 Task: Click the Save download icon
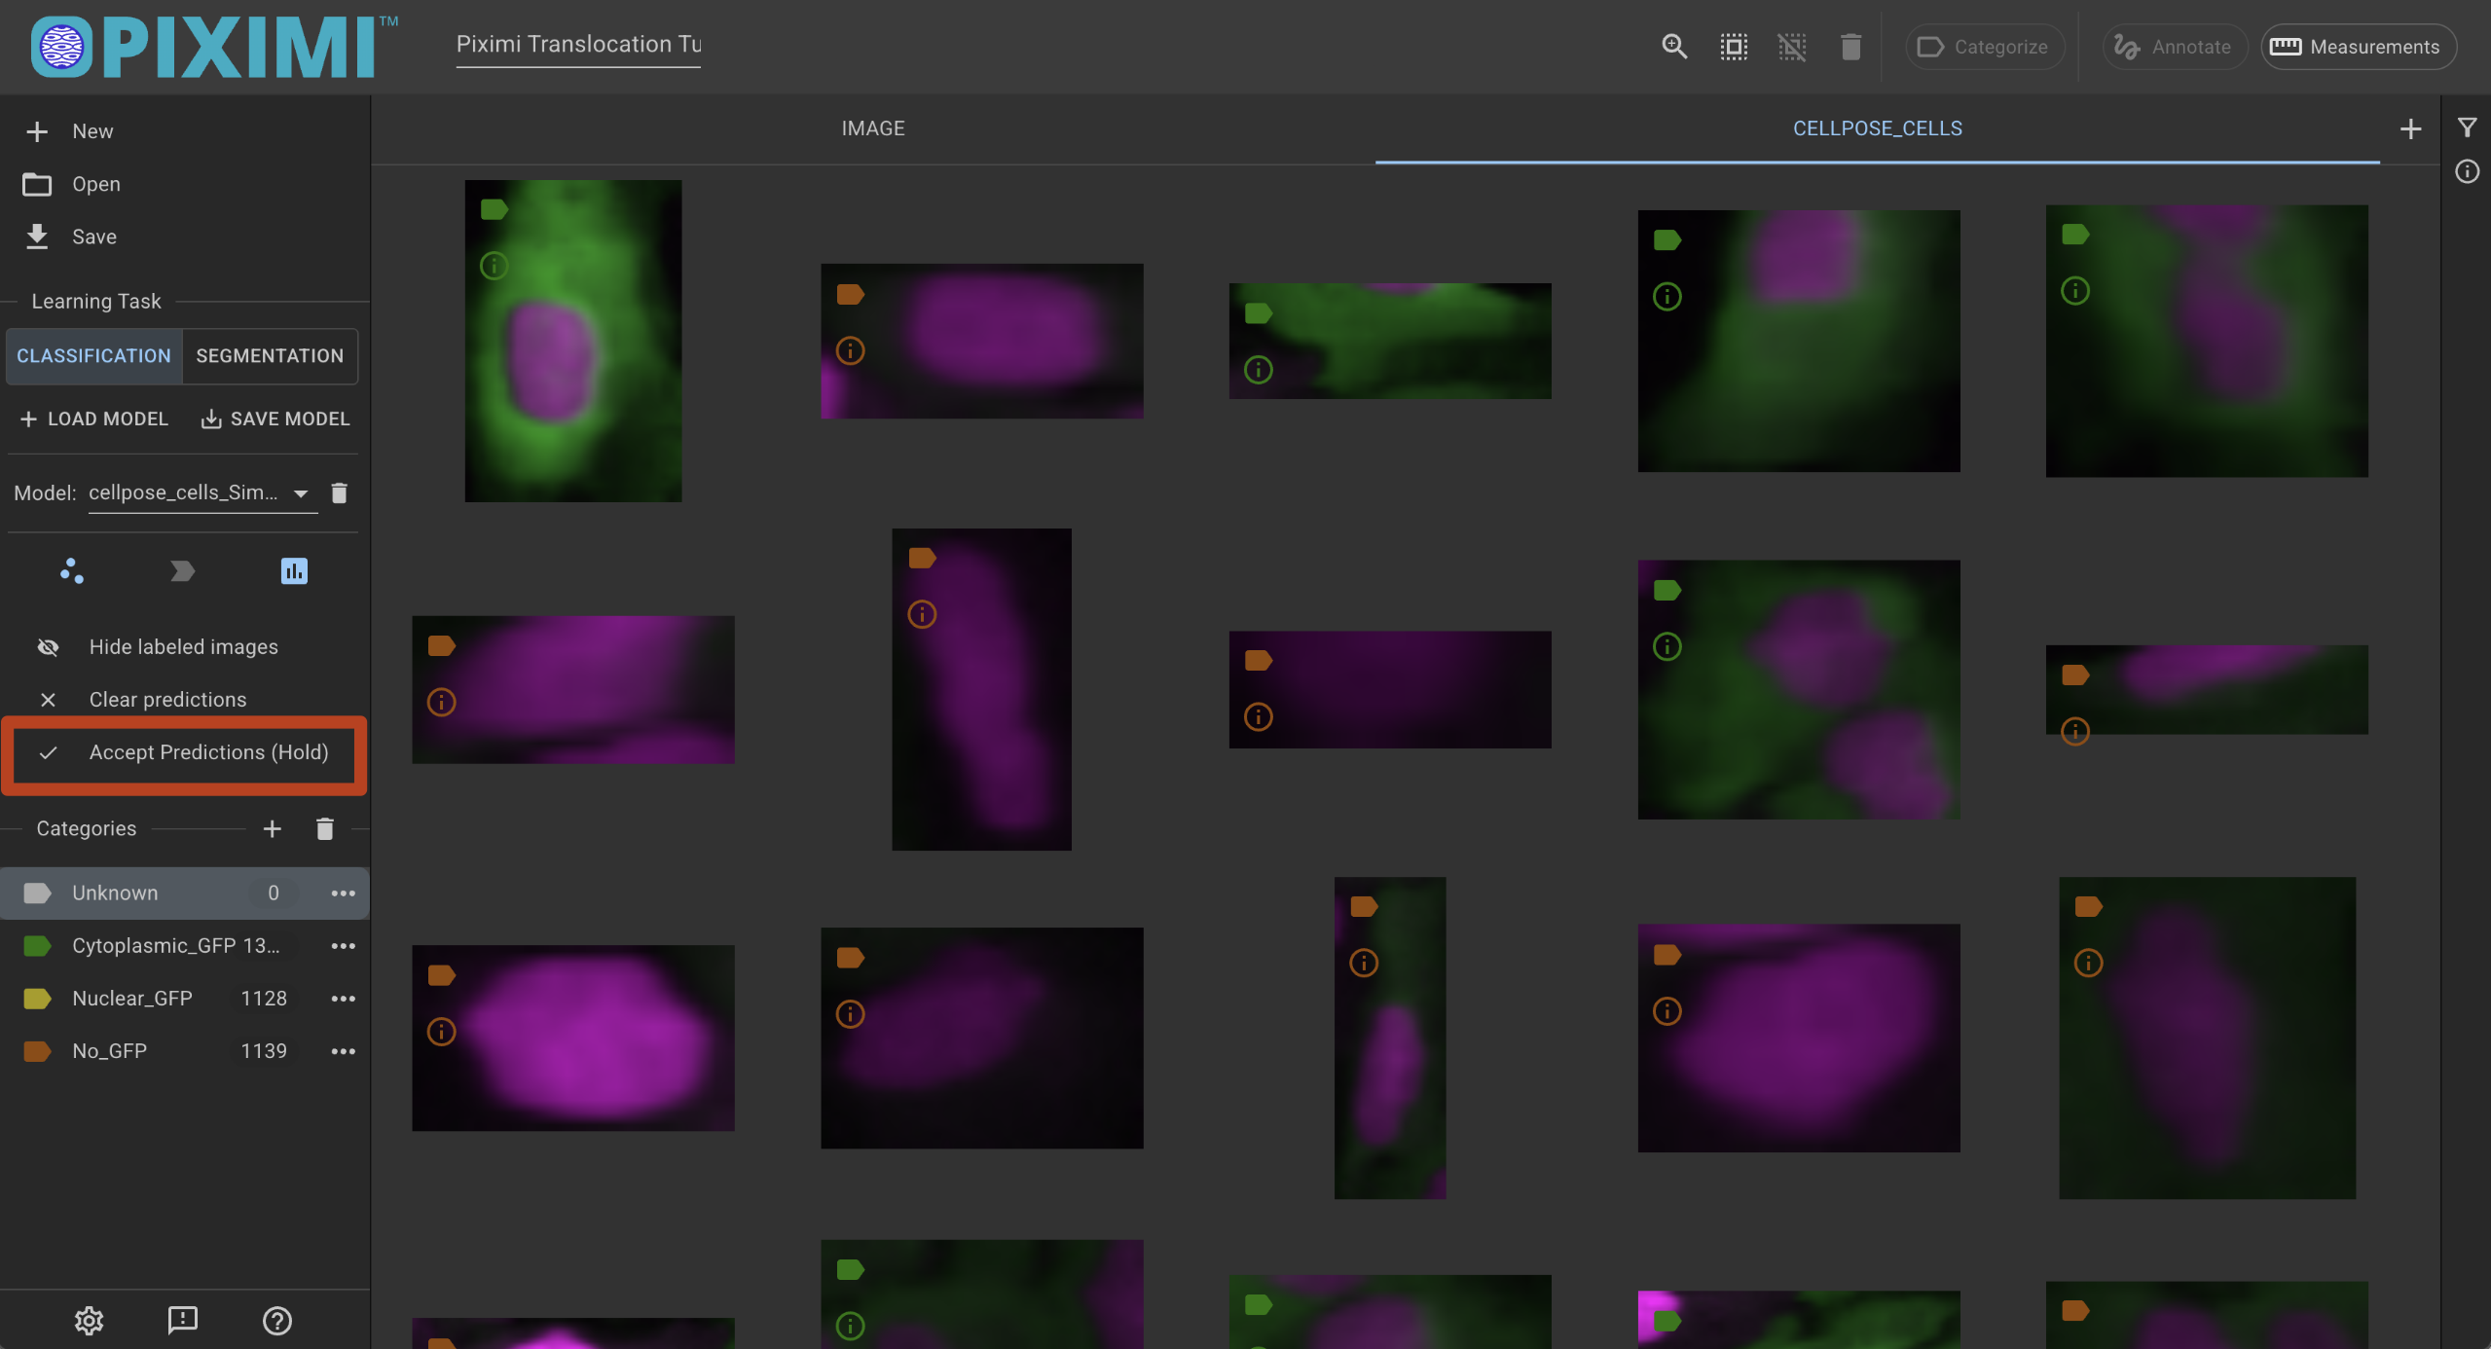[37, 237]
